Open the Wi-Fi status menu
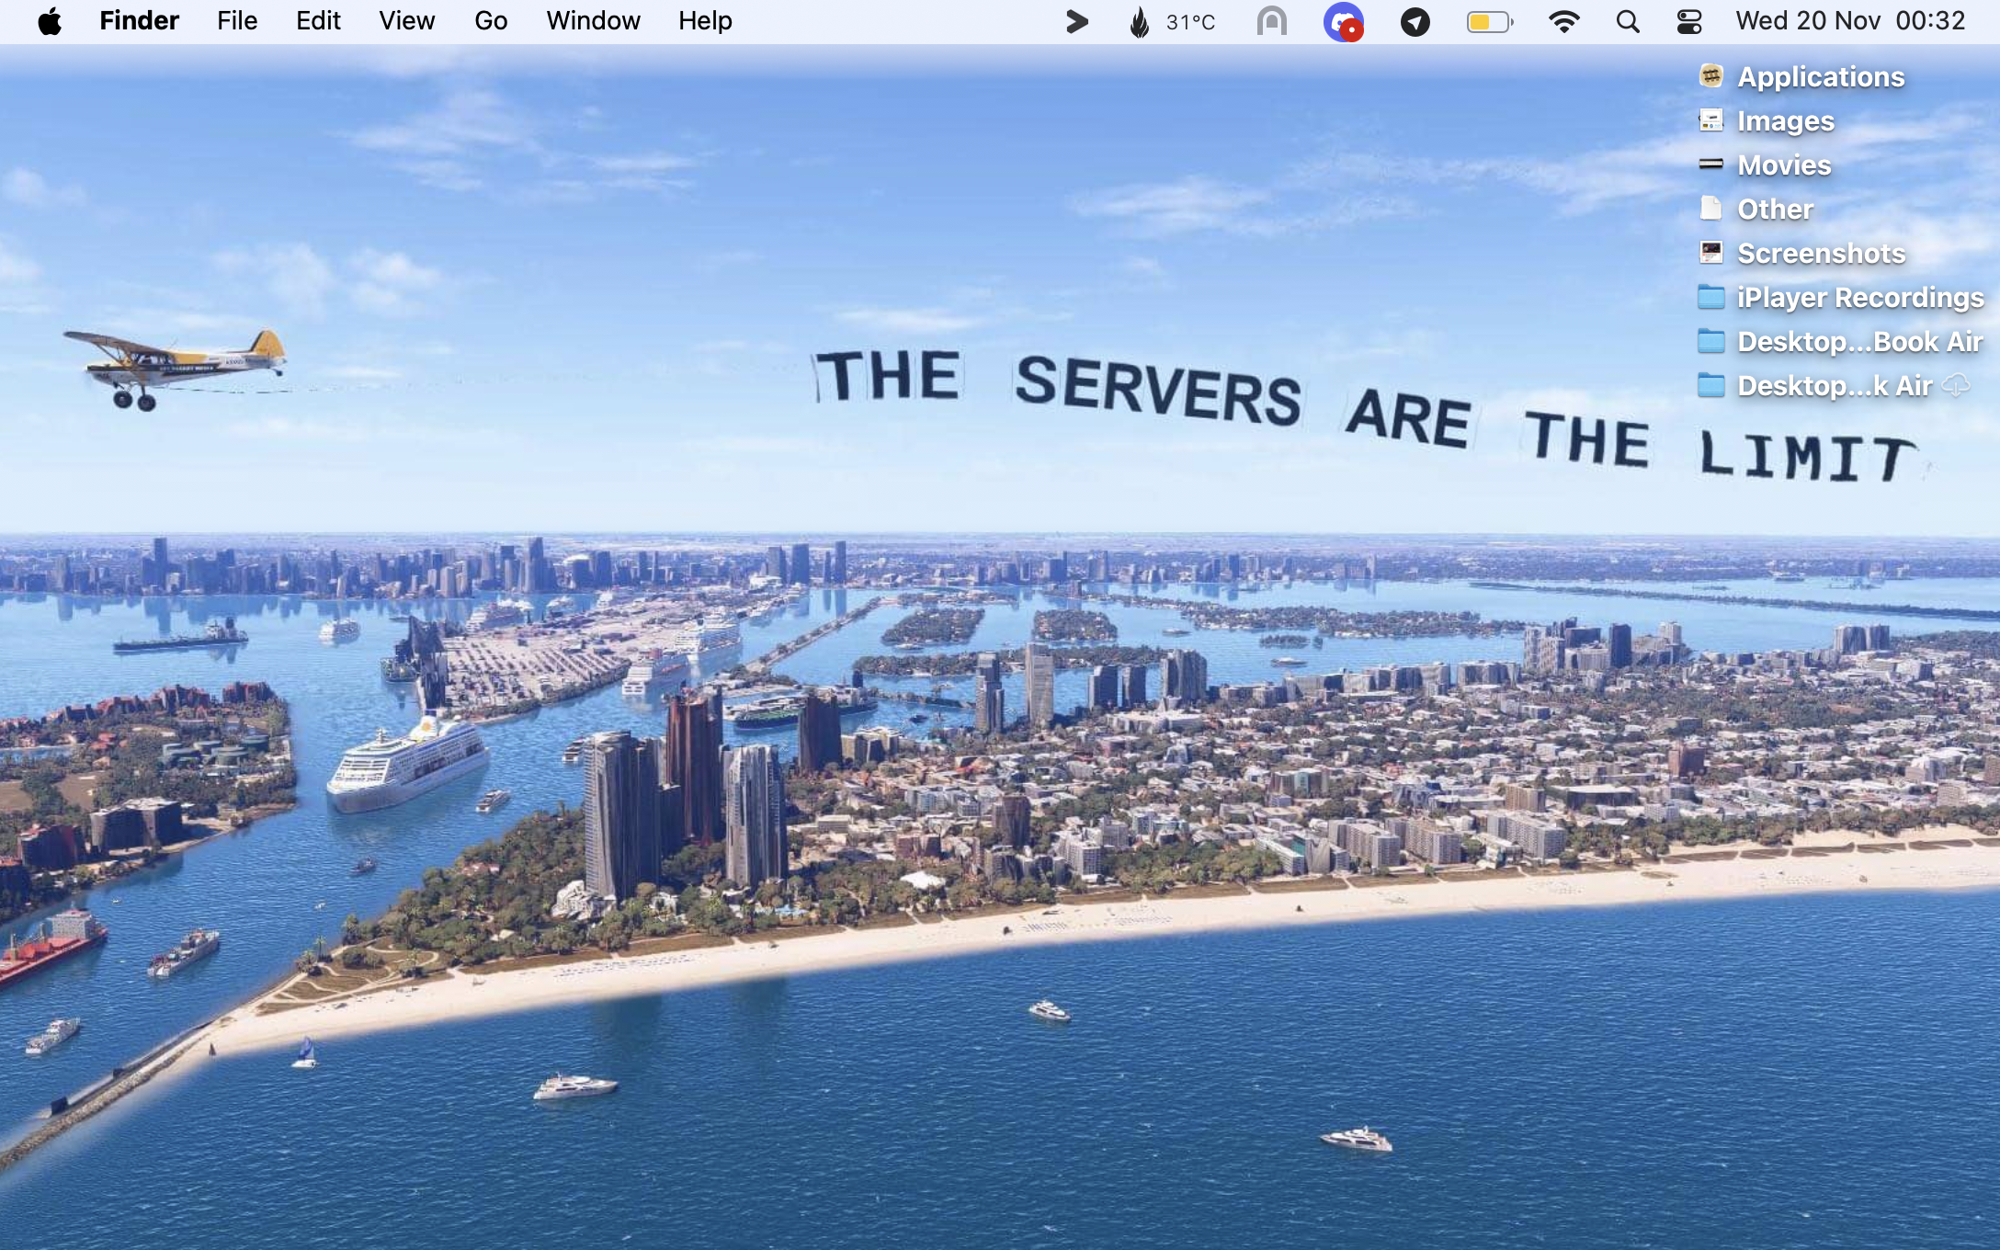The image size is (2000, 1250). coord(1563,21)
